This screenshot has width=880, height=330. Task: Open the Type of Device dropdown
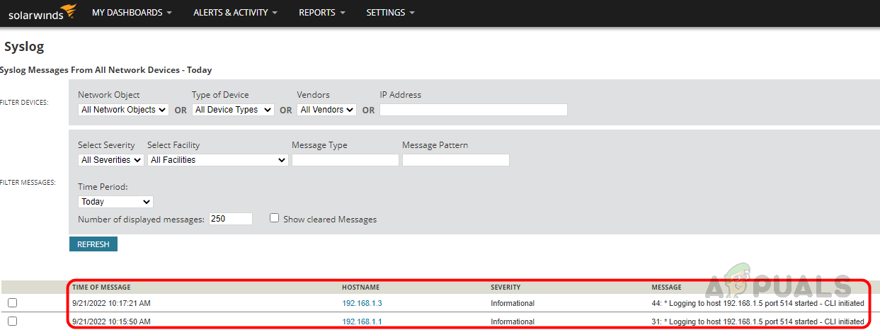pyautogui.click(x=233, y=110)
